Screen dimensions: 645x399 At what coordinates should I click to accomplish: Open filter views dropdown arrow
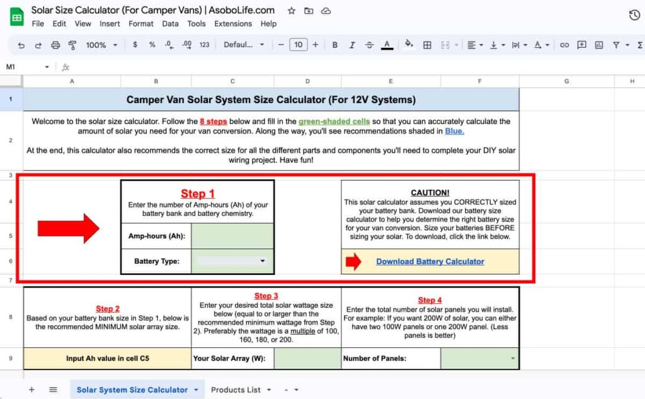point(627,45)
